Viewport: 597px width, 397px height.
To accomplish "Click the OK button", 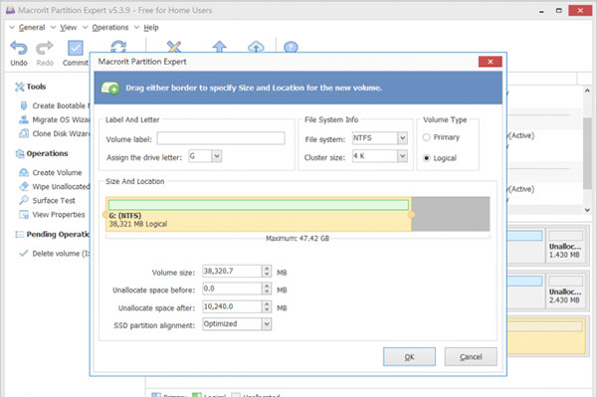I will 409,356.
